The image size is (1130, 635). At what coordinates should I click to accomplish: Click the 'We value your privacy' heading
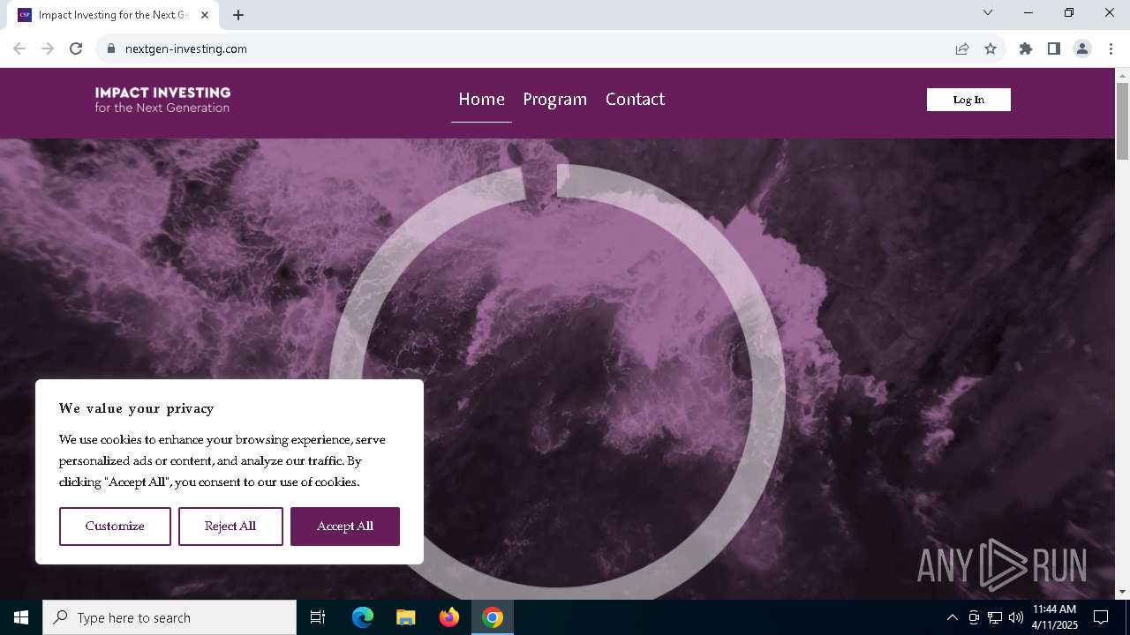click(136, 408)
